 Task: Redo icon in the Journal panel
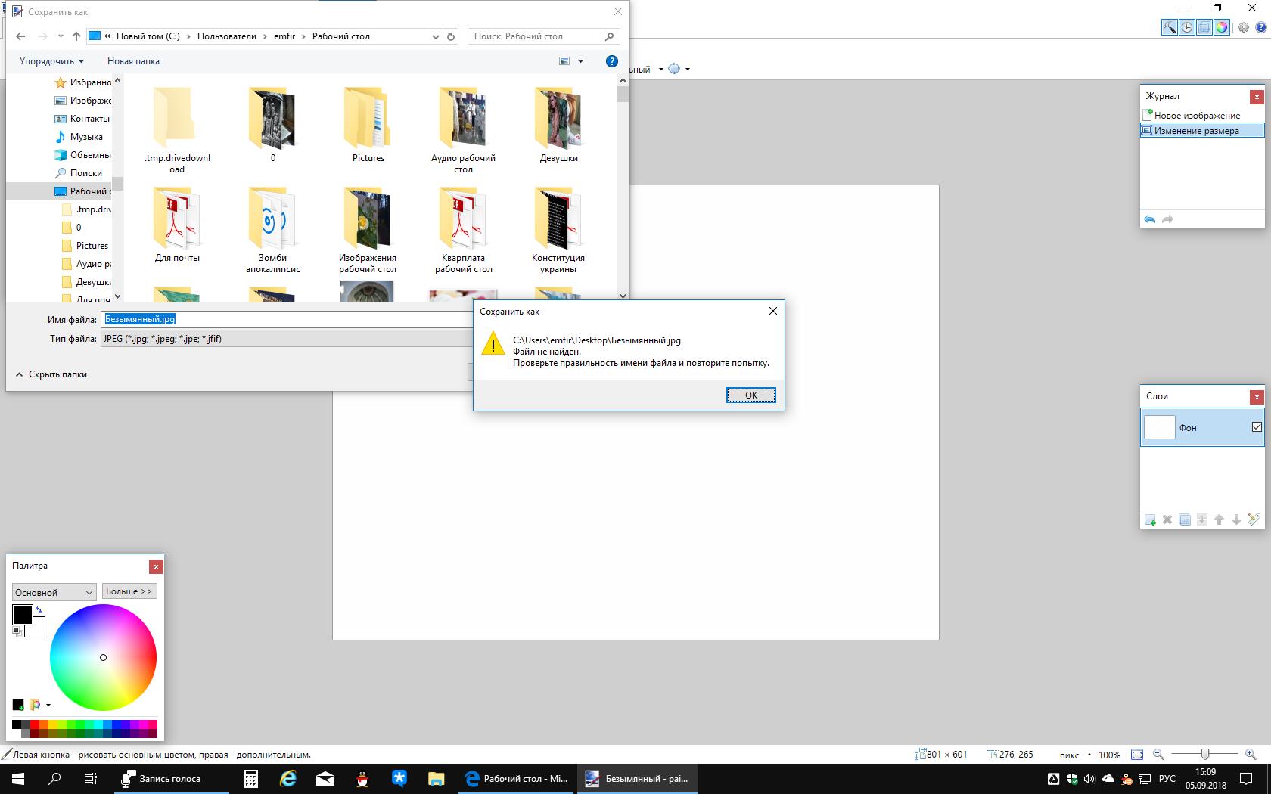pos(1167,219)
